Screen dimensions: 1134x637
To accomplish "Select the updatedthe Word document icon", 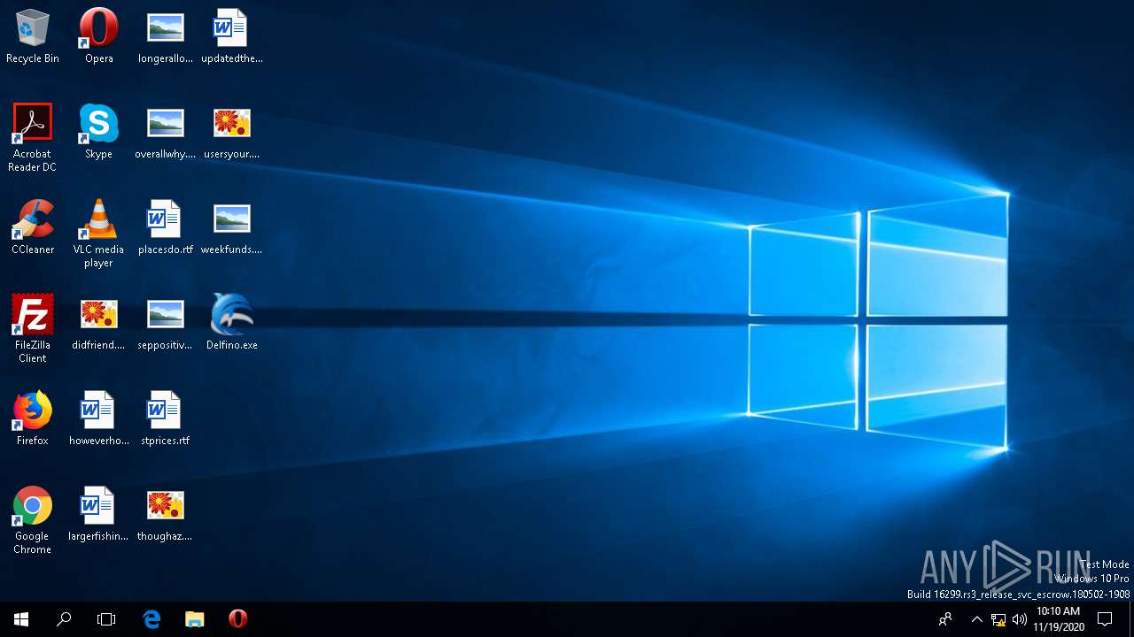I will point(232,36).
